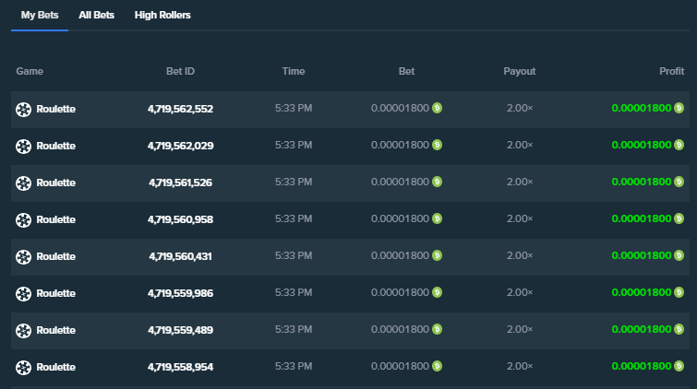Open bet ID 4,719,562,029
This screenshot has width=697, height=389.
click(x=180, y=146)
